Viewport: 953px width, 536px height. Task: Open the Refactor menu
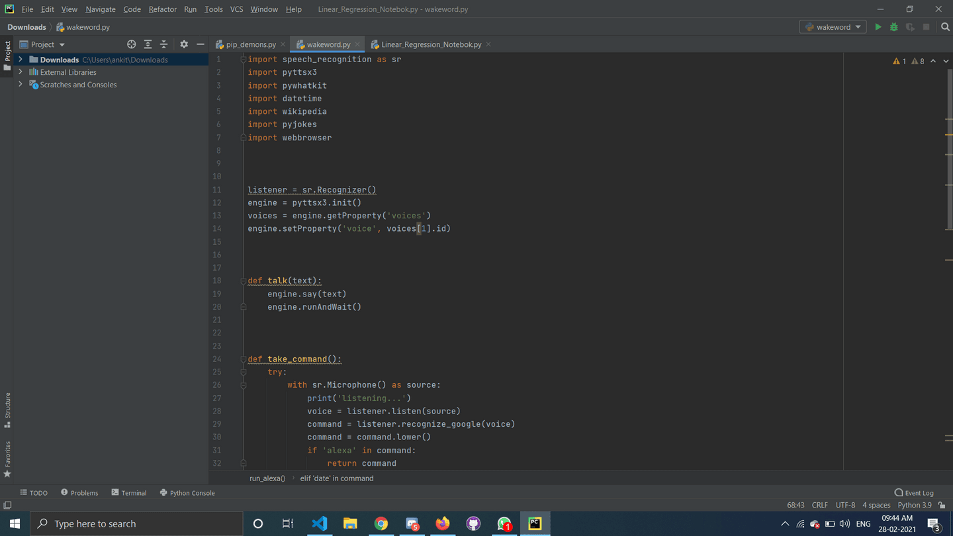click(x=162, y=9)
